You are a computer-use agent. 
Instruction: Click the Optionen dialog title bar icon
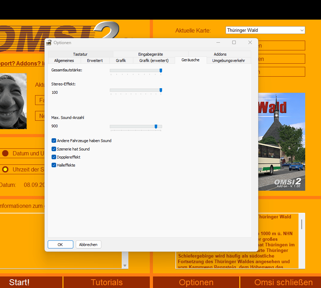49,43
